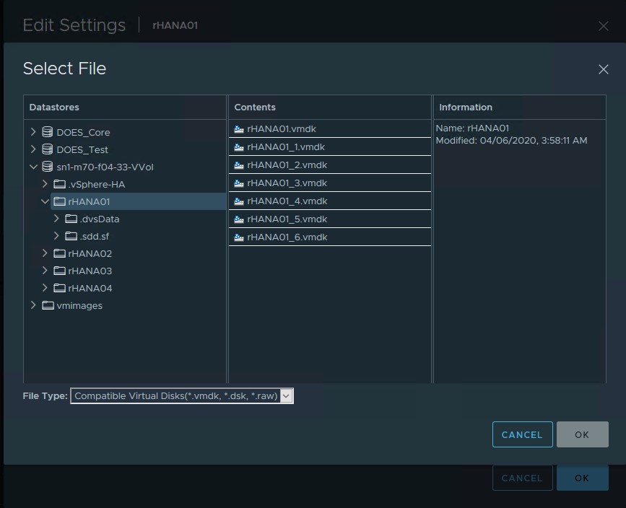
Task: Select the rHANA03 tree label
Action: pyautogui.click(x=90, y=271)
